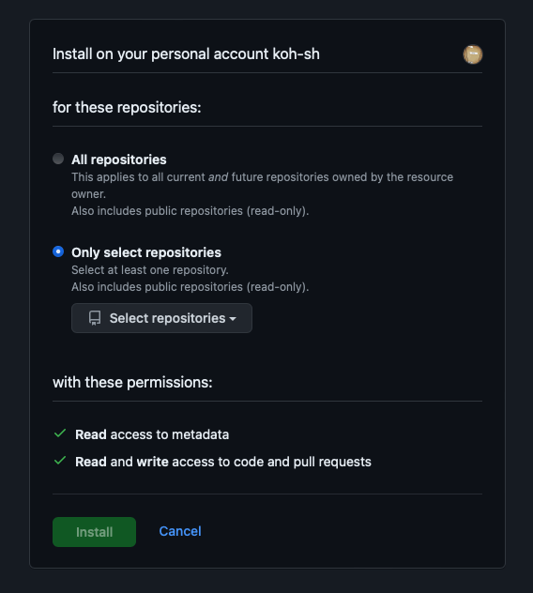Click the caret arrow on Select repositories
Viewport: 533px width, 593px height.
233,319
